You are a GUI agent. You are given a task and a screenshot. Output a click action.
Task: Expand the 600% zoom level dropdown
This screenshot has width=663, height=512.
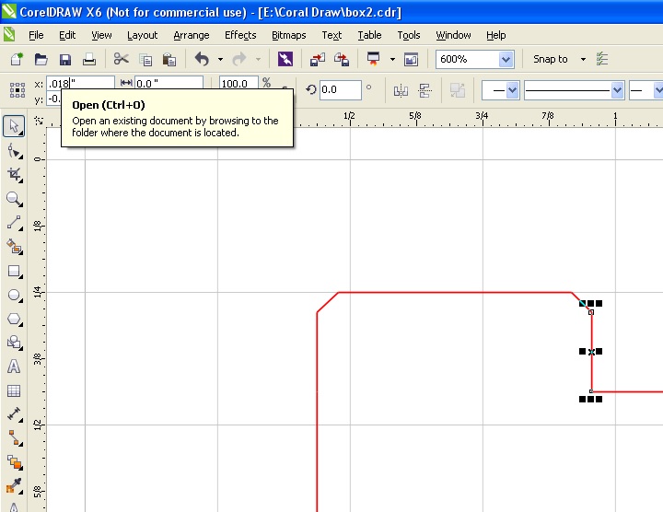click(x=506, y=59)
